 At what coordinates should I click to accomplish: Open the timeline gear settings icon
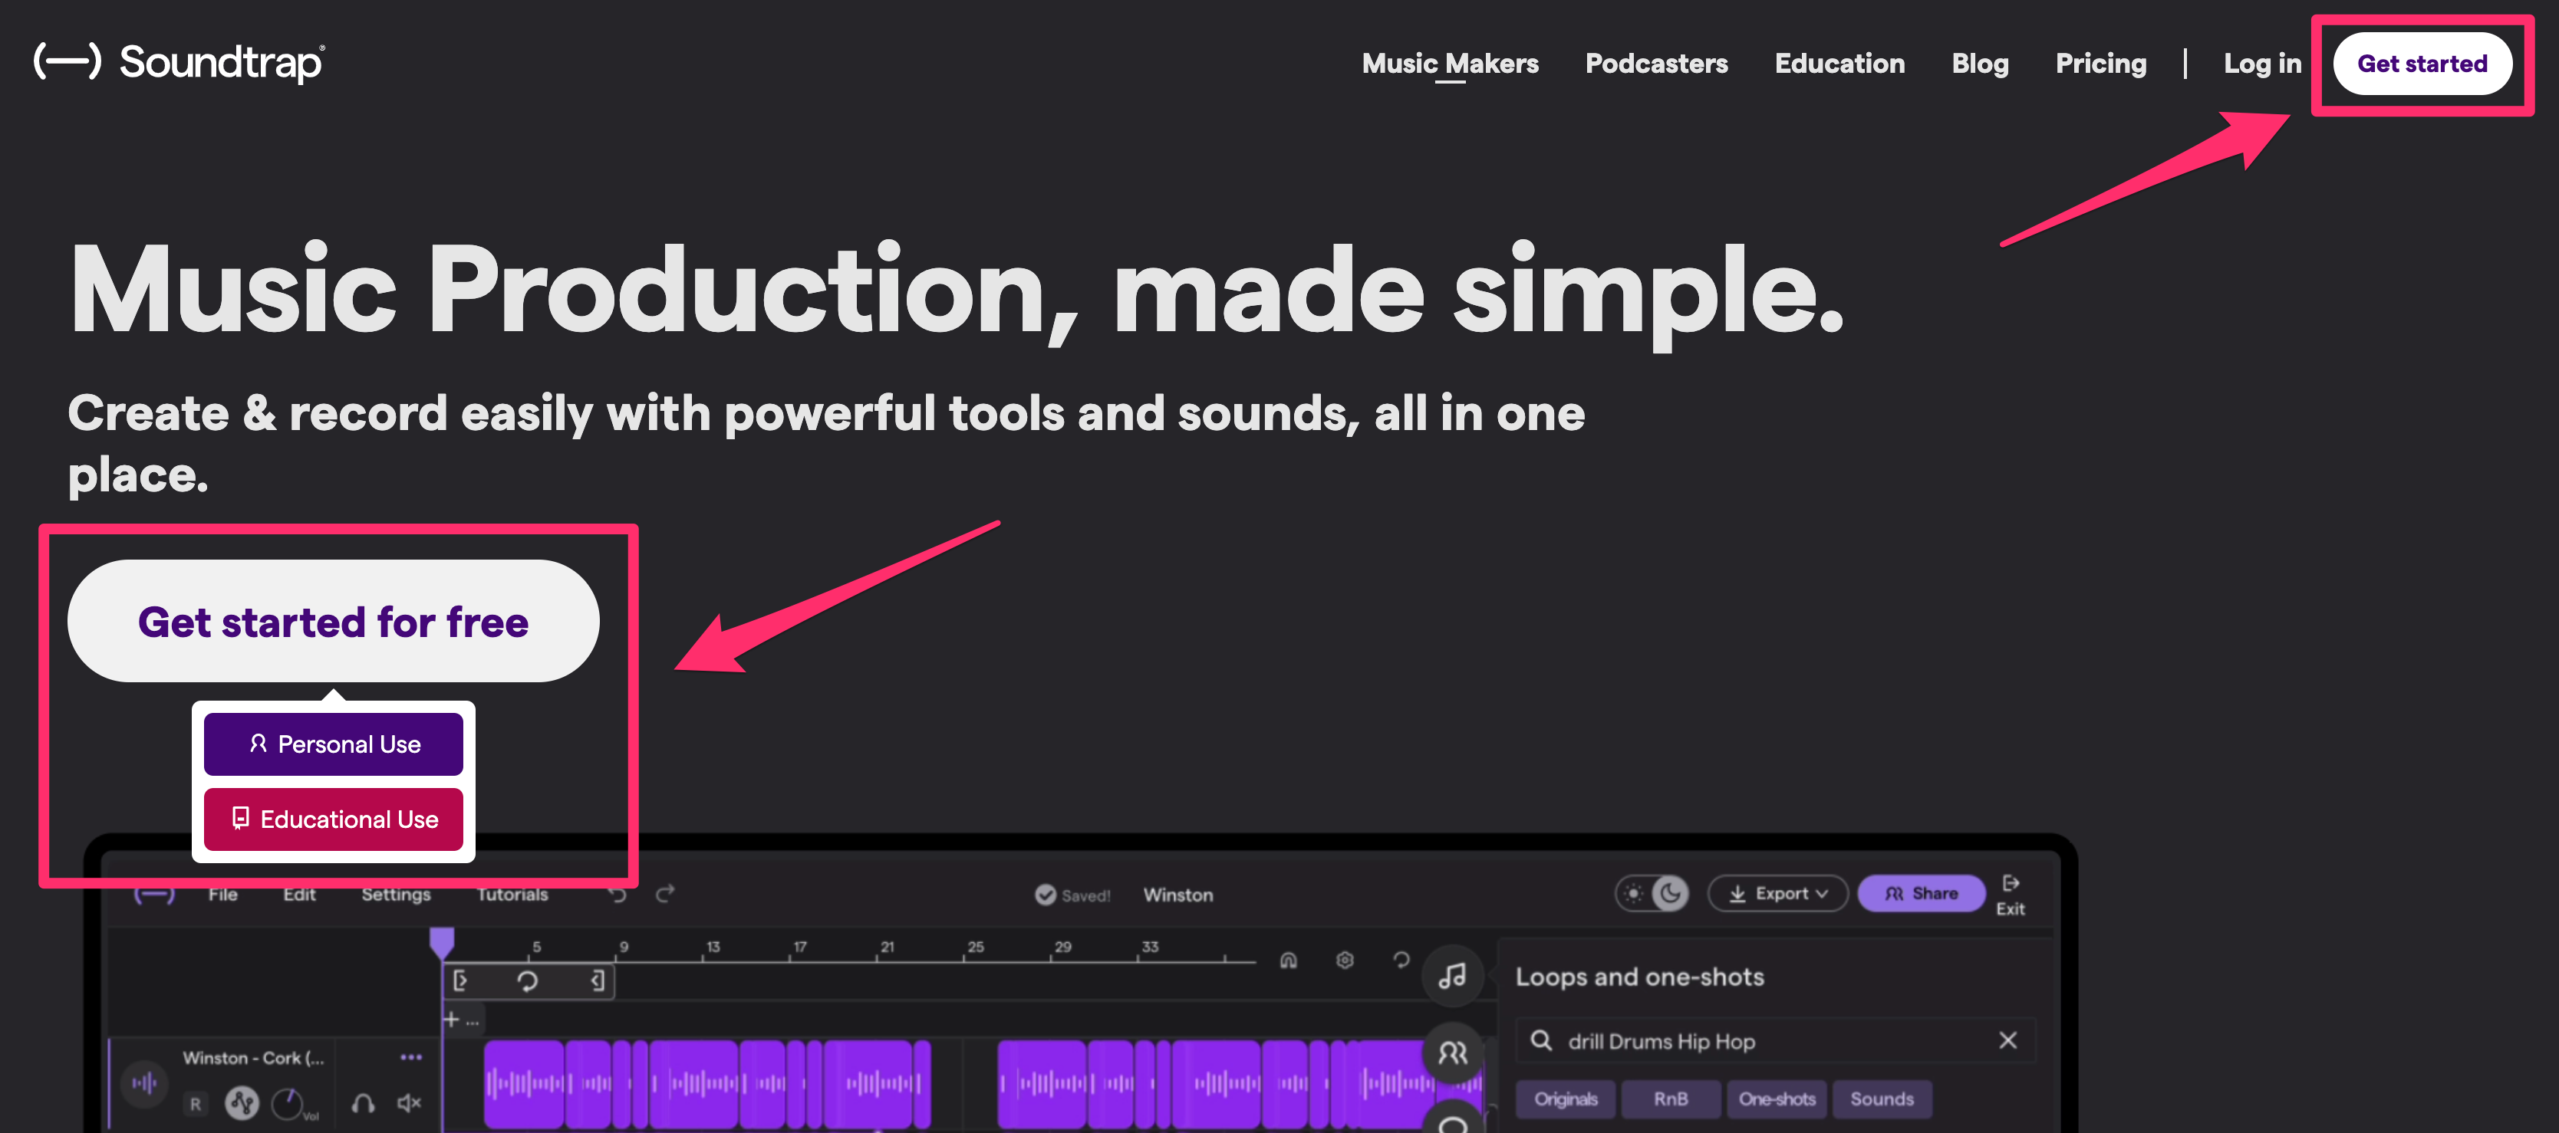(1345, 961)
